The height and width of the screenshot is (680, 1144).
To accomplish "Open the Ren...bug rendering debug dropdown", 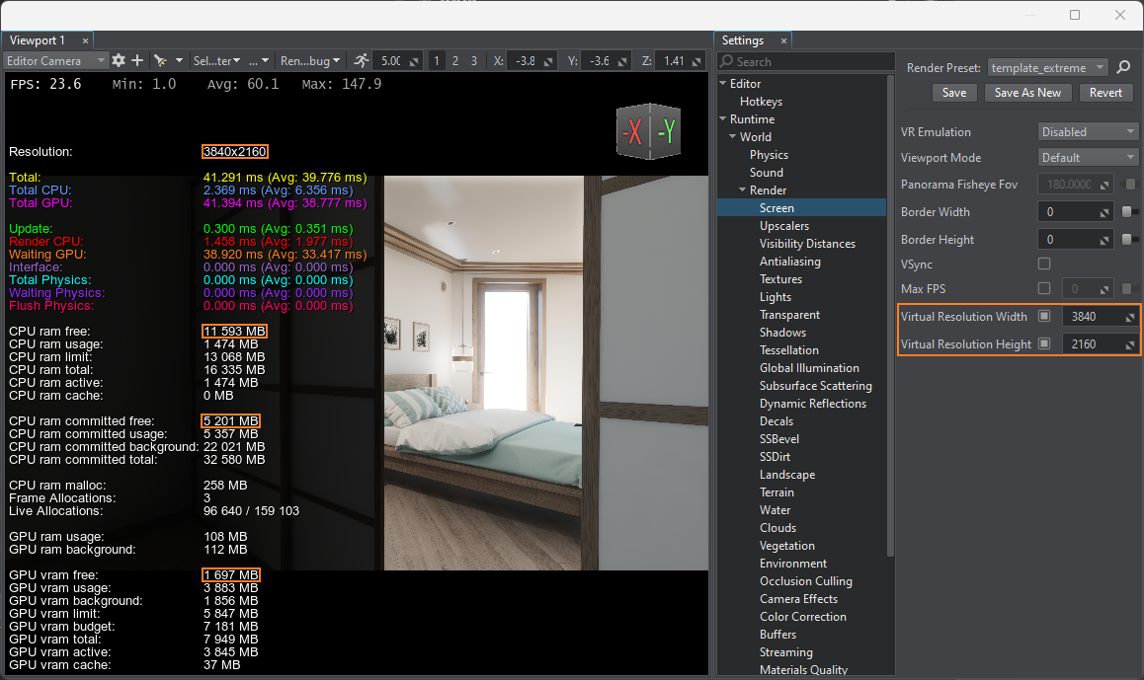I will pyautogui.click(x=310, y=60).
